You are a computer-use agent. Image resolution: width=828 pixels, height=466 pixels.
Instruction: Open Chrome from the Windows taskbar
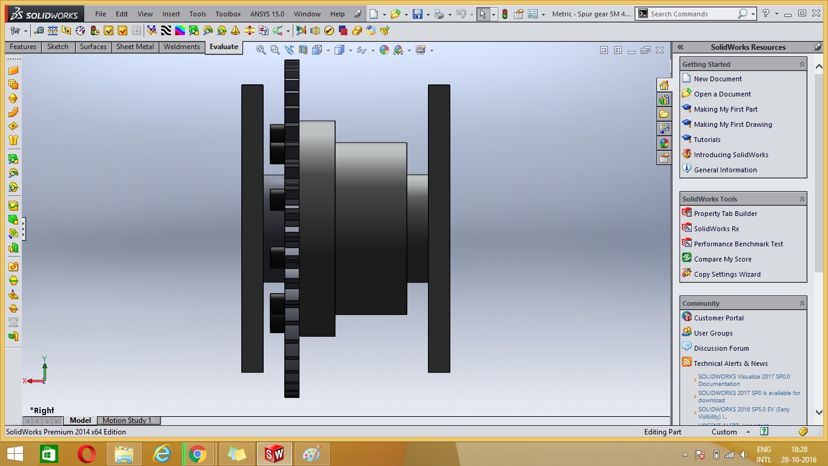198,454
